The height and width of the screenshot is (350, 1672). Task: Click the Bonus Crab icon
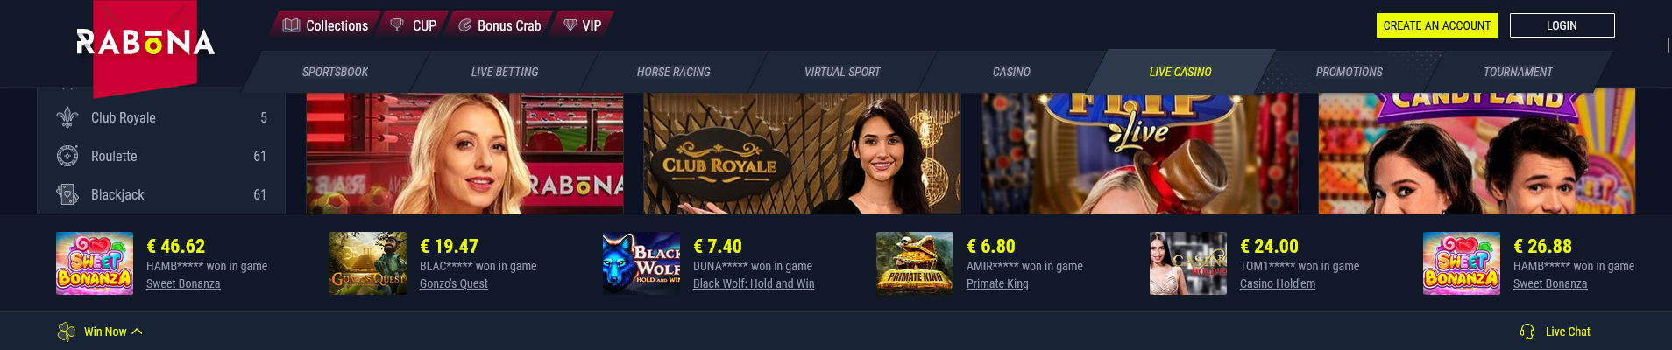click(x=464, y=25)
